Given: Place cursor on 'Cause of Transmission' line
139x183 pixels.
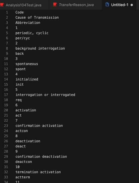Looking at the screenshot, I should 37,17.
